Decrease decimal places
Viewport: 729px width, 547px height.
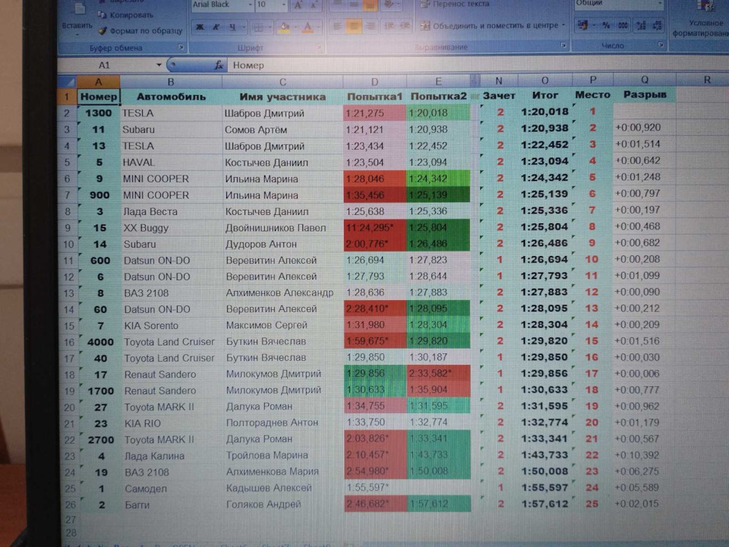(x=657, y=25)
